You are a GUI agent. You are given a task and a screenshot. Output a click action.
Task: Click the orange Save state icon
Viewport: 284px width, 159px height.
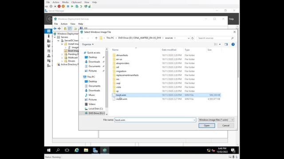[63, 6]
